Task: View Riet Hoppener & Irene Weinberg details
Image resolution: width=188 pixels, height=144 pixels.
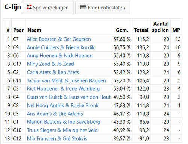Action: point(64,89)
